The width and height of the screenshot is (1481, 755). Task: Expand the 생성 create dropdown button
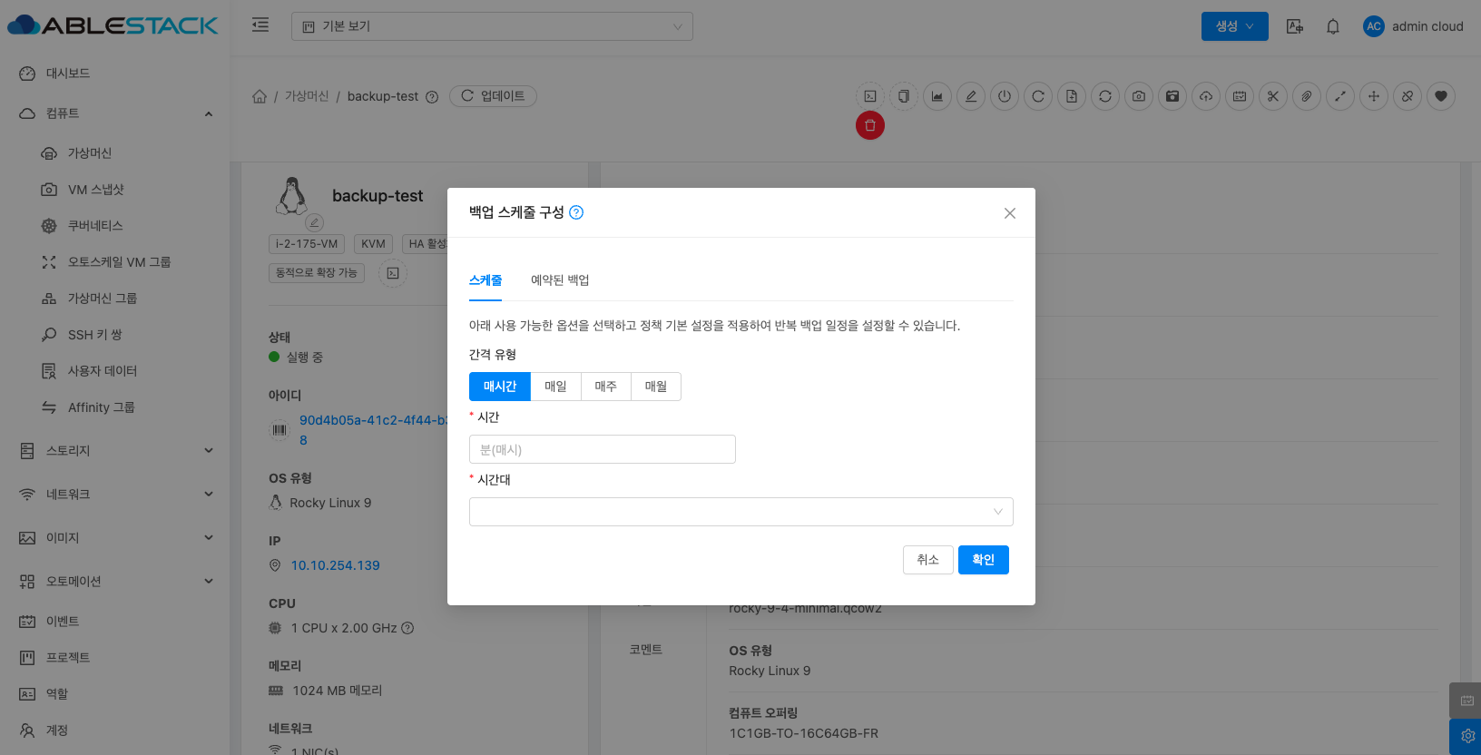(x=1234, y=26)
